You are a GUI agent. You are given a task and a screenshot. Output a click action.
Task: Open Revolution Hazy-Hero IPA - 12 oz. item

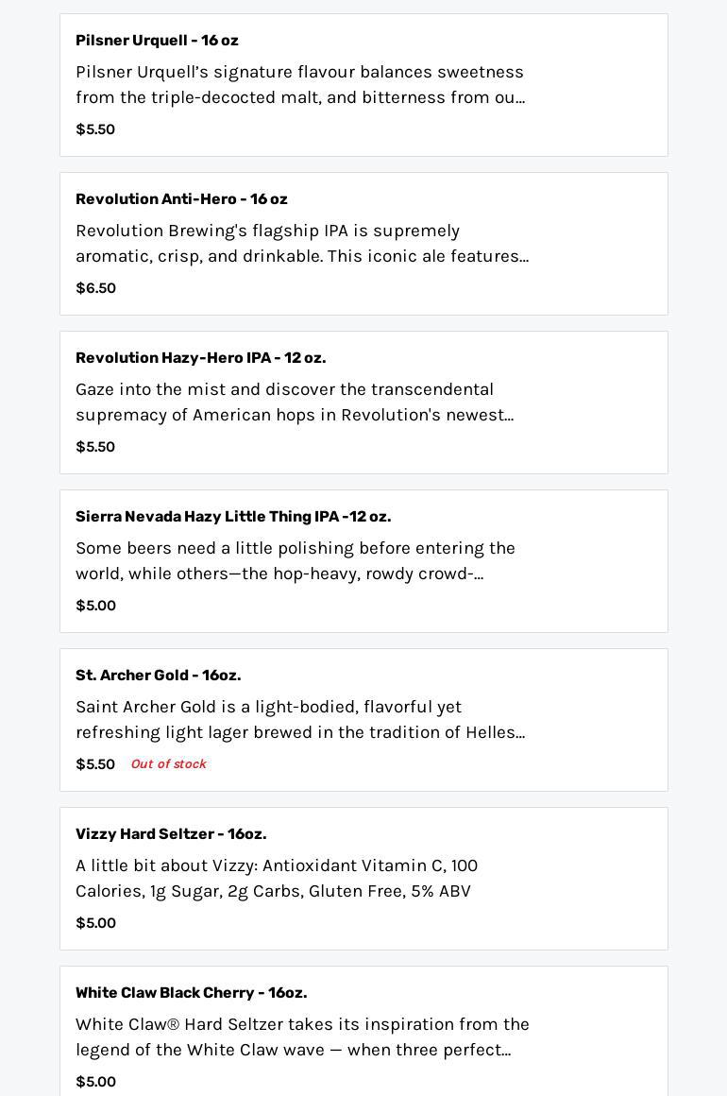(200, 358)
